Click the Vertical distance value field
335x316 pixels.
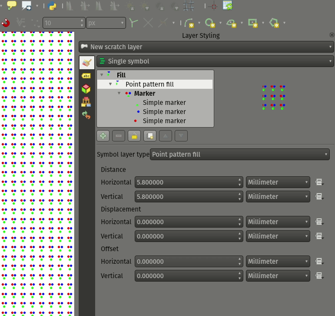click(186, 197)
